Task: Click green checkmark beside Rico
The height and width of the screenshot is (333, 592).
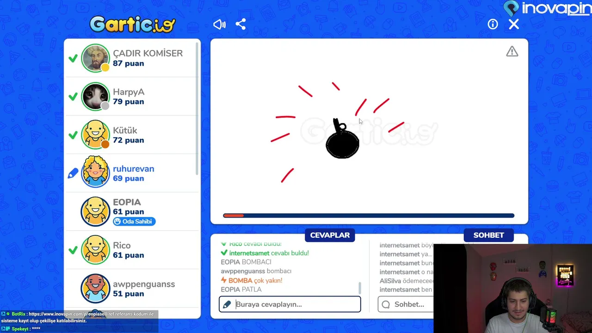Action: pyautogui.click(x=73, y=250)
